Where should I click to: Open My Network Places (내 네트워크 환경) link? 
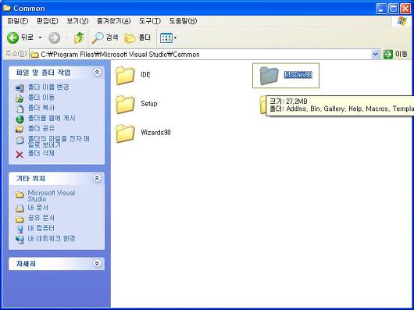coord(52,238)
